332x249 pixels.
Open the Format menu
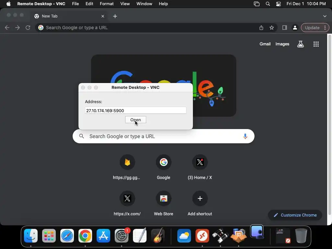pos(107,4)
